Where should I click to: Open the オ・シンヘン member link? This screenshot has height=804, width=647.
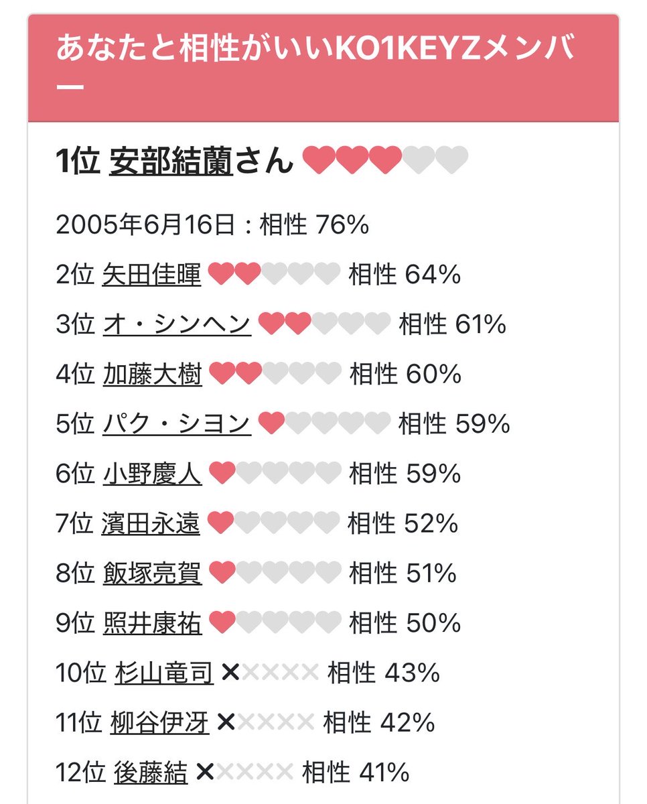tap(177, 325)
